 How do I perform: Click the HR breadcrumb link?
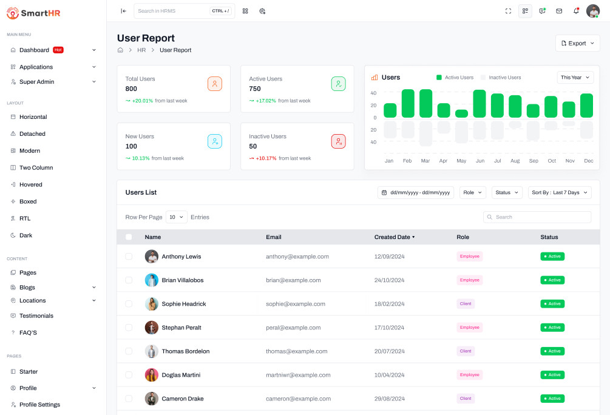(x=141, y=50)
